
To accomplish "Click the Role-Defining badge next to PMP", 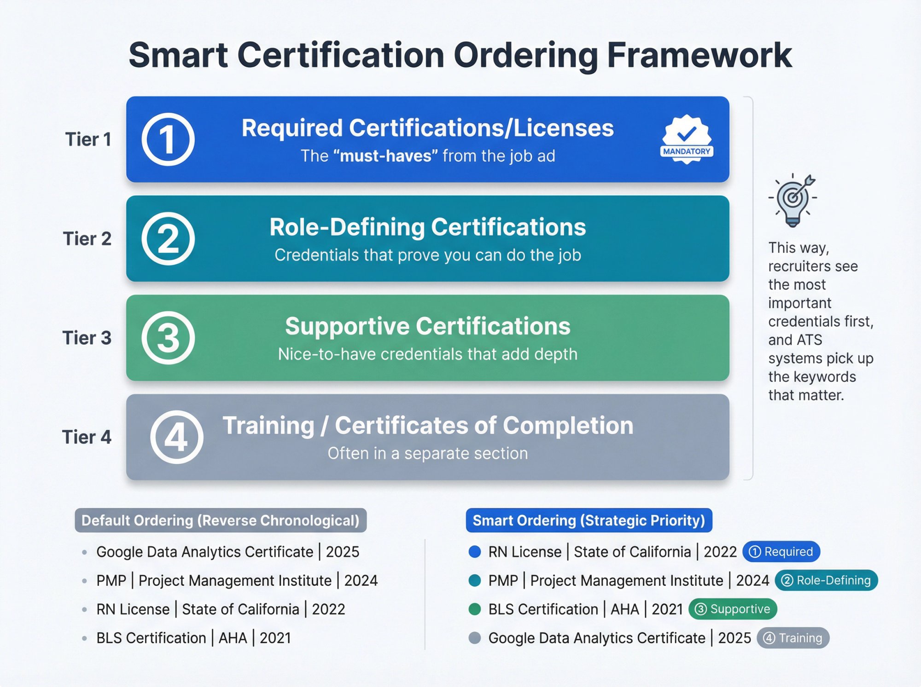I will click(827, 580).
